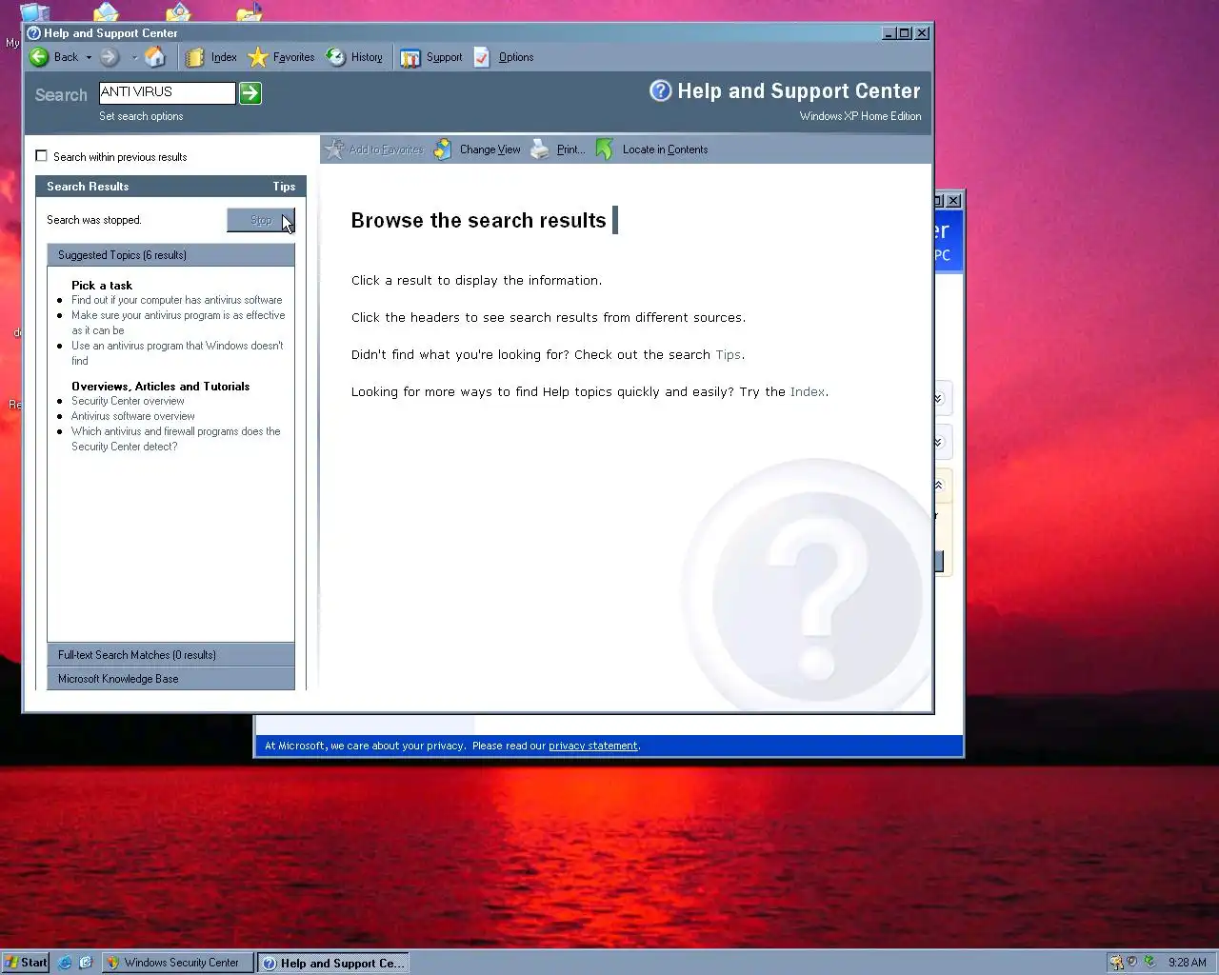Check Search within previous results
Screen dimensions: 1219x975
(x=41, y=156)
